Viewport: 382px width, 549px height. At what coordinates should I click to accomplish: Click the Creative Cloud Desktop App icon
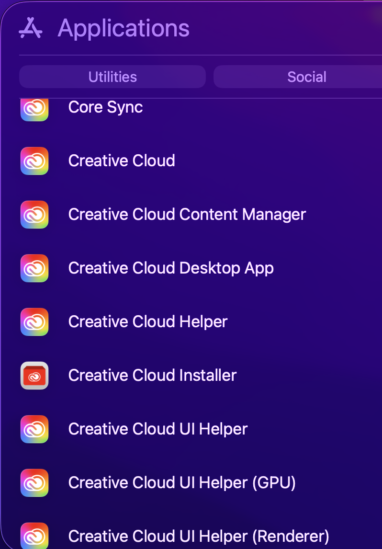pos(34,268)
